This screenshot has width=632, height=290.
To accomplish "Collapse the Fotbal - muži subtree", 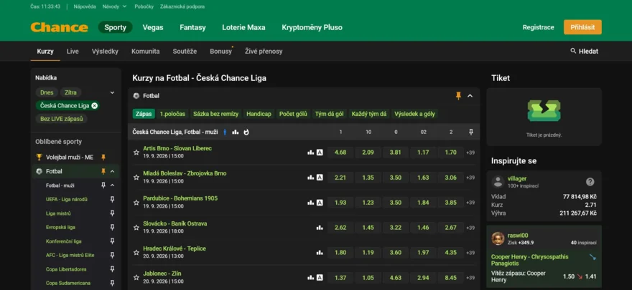I will point(113,185).
